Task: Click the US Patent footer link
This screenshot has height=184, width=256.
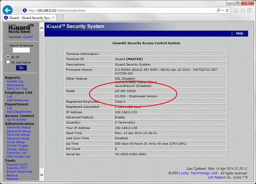Action: [x=217, y=177]
